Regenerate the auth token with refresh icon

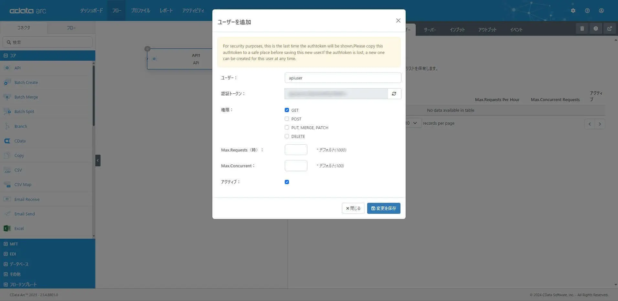pos(394,94)
